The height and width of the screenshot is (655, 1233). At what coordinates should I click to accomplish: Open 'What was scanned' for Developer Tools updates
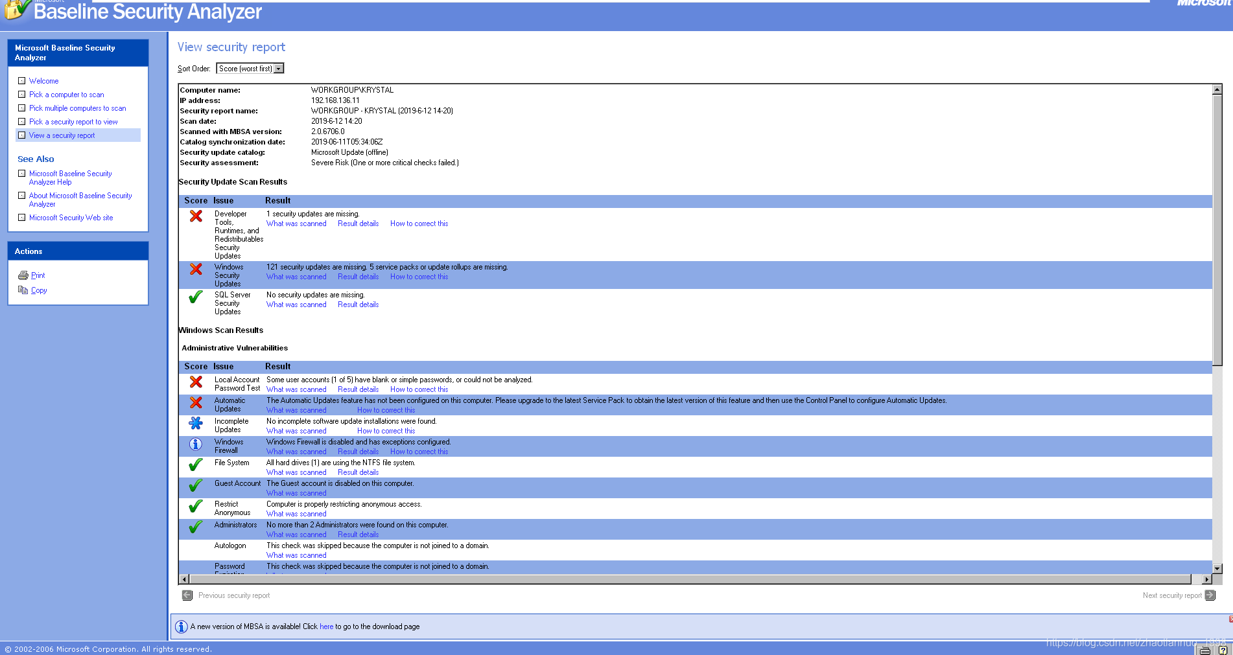(296, 224)
